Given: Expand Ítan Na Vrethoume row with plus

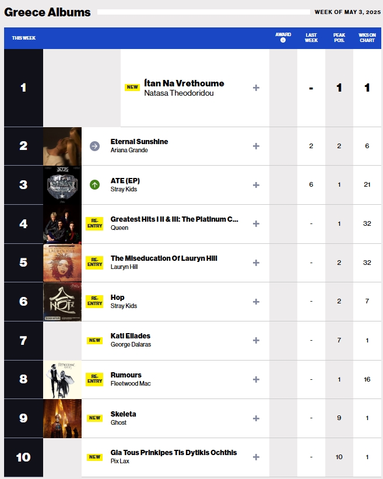Looking at the screenshot, I should (x=256, y=88).
